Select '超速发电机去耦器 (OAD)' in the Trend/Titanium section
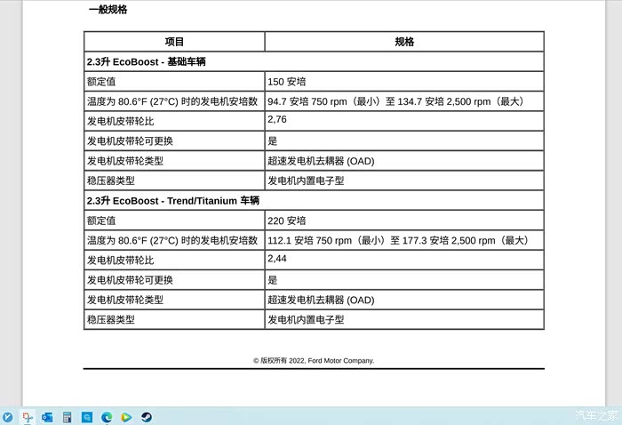Image resolution: width=622 pixels, height=425 pixels. click(x=321, y=300)
